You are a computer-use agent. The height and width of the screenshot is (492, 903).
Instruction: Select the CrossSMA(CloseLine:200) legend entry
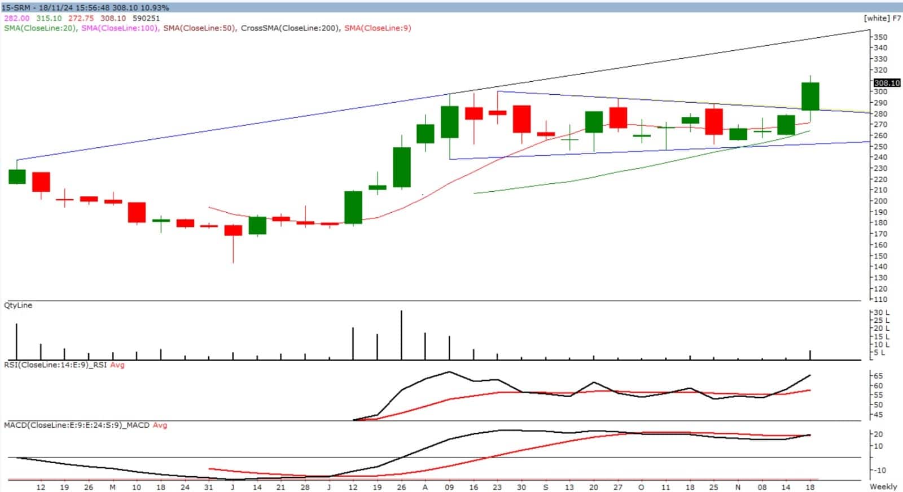290,28
